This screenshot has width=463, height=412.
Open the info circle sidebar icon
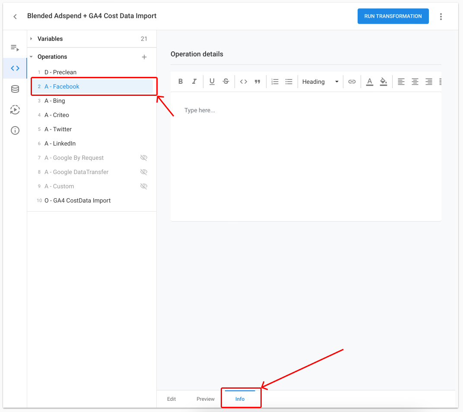click(x=15, y=130)
